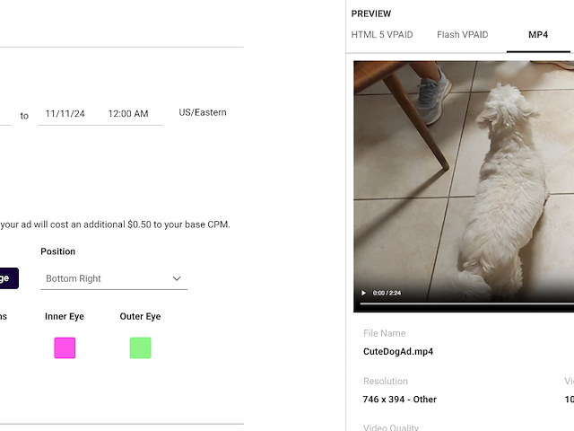The width and height of the screenshot is (574, 431).
Task: Open the Position dropdown
Action: pos(114,278)
